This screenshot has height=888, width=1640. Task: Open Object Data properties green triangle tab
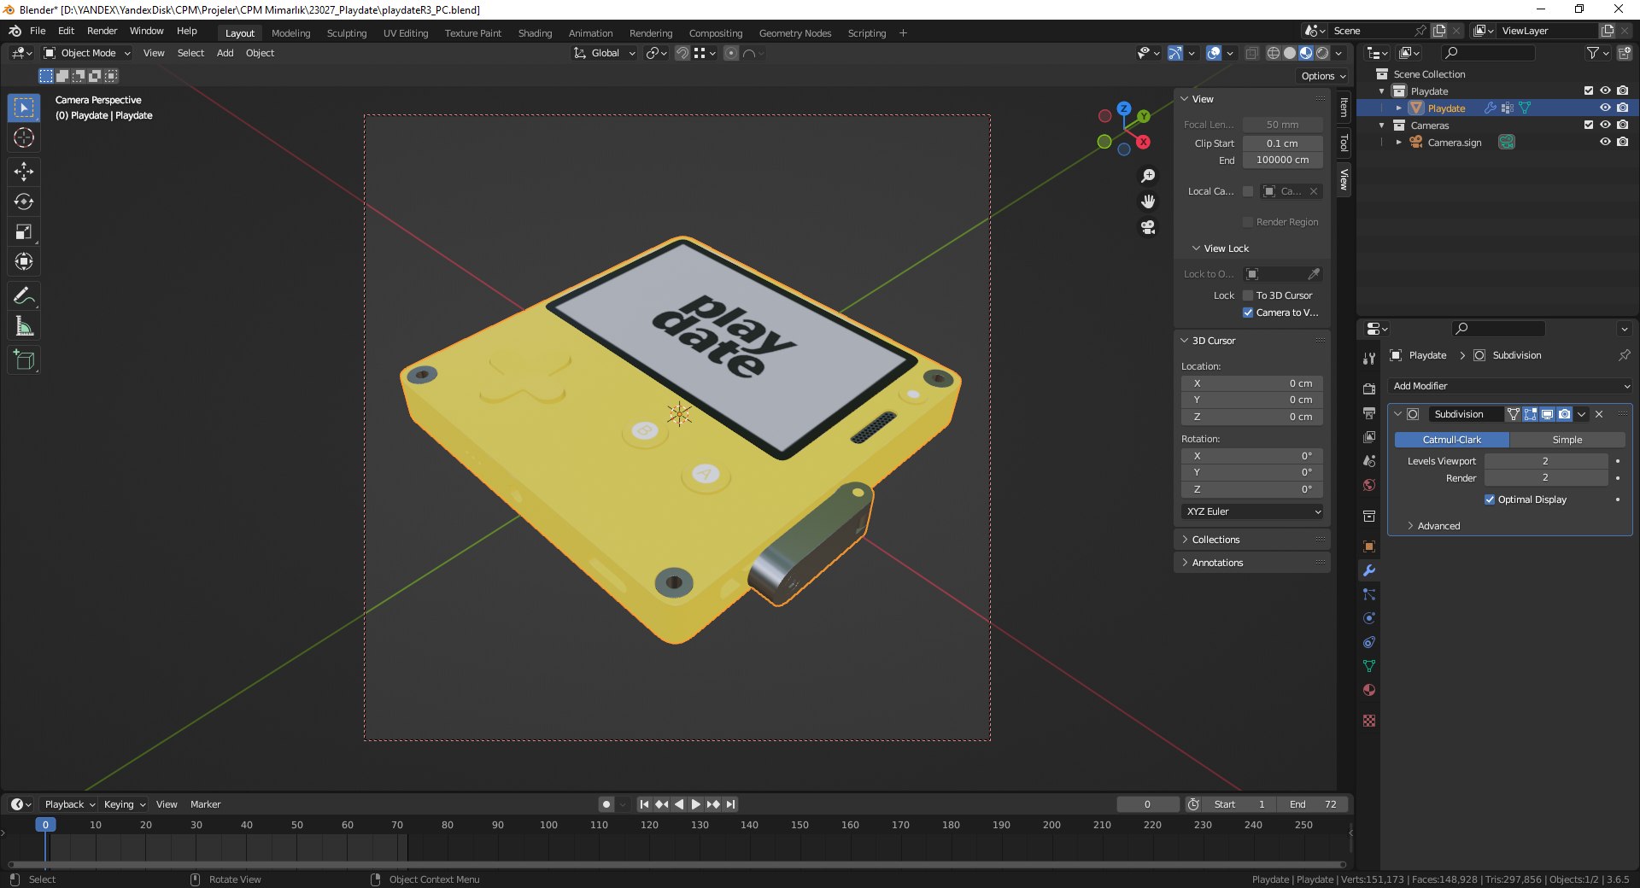tap(1369, 666)
